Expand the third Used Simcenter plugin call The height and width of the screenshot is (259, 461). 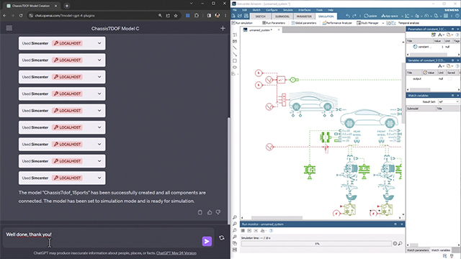coord(99,77)
